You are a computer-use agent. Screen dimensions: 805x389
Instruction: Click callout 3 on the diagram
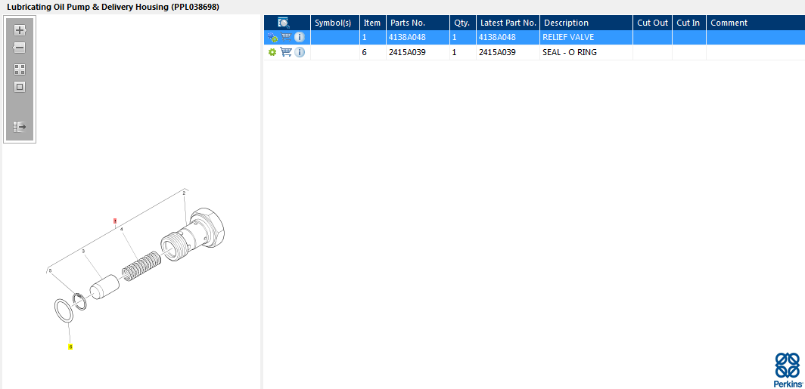tap(83, 251)
